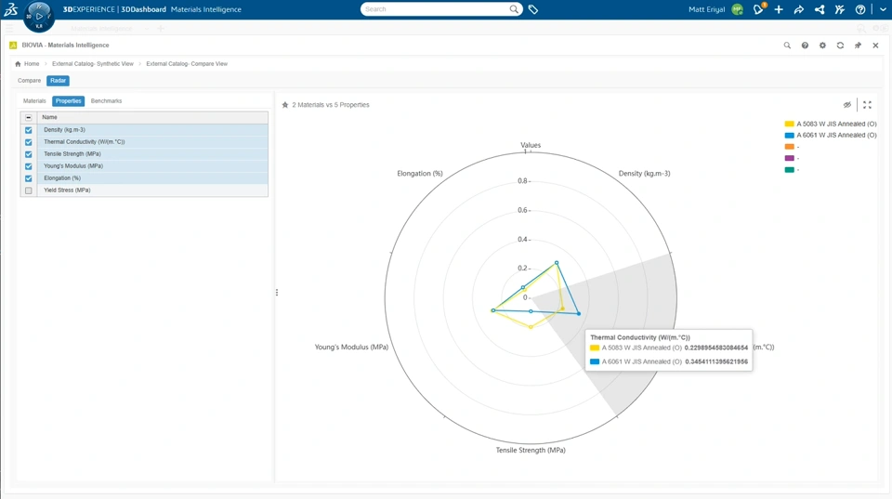Click Young's Modulus axis label on chart
892x499 pixels.
pos(351,348)
